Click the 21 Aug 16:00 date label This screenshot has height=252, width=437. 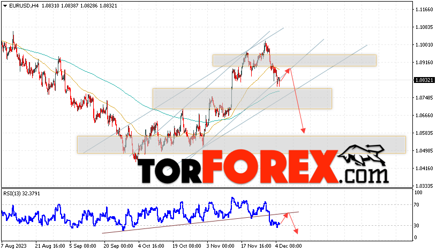point(50,246)
